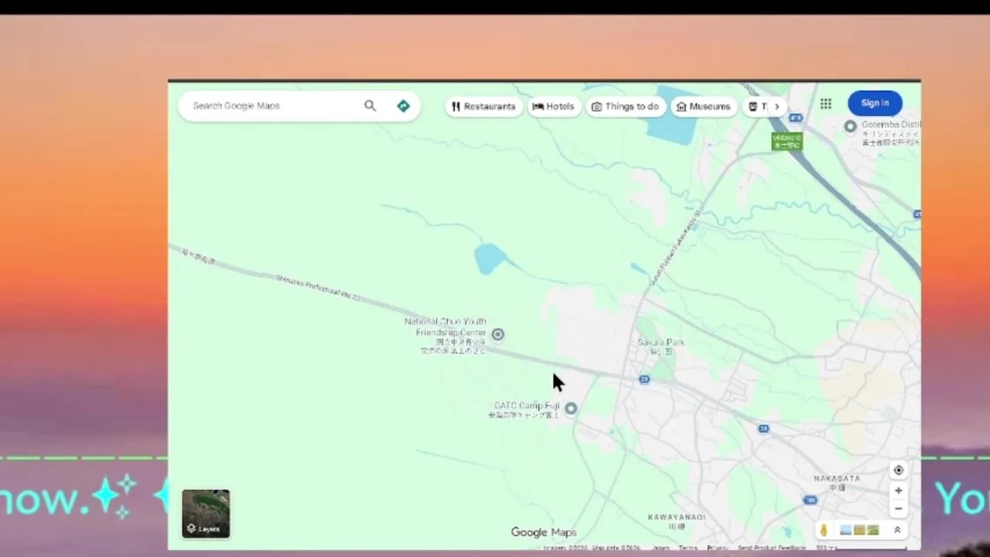The height and width of the screenshot is (557, 990).
Task: Open the Layers satellite thumbnail
Action: point(206,513)
